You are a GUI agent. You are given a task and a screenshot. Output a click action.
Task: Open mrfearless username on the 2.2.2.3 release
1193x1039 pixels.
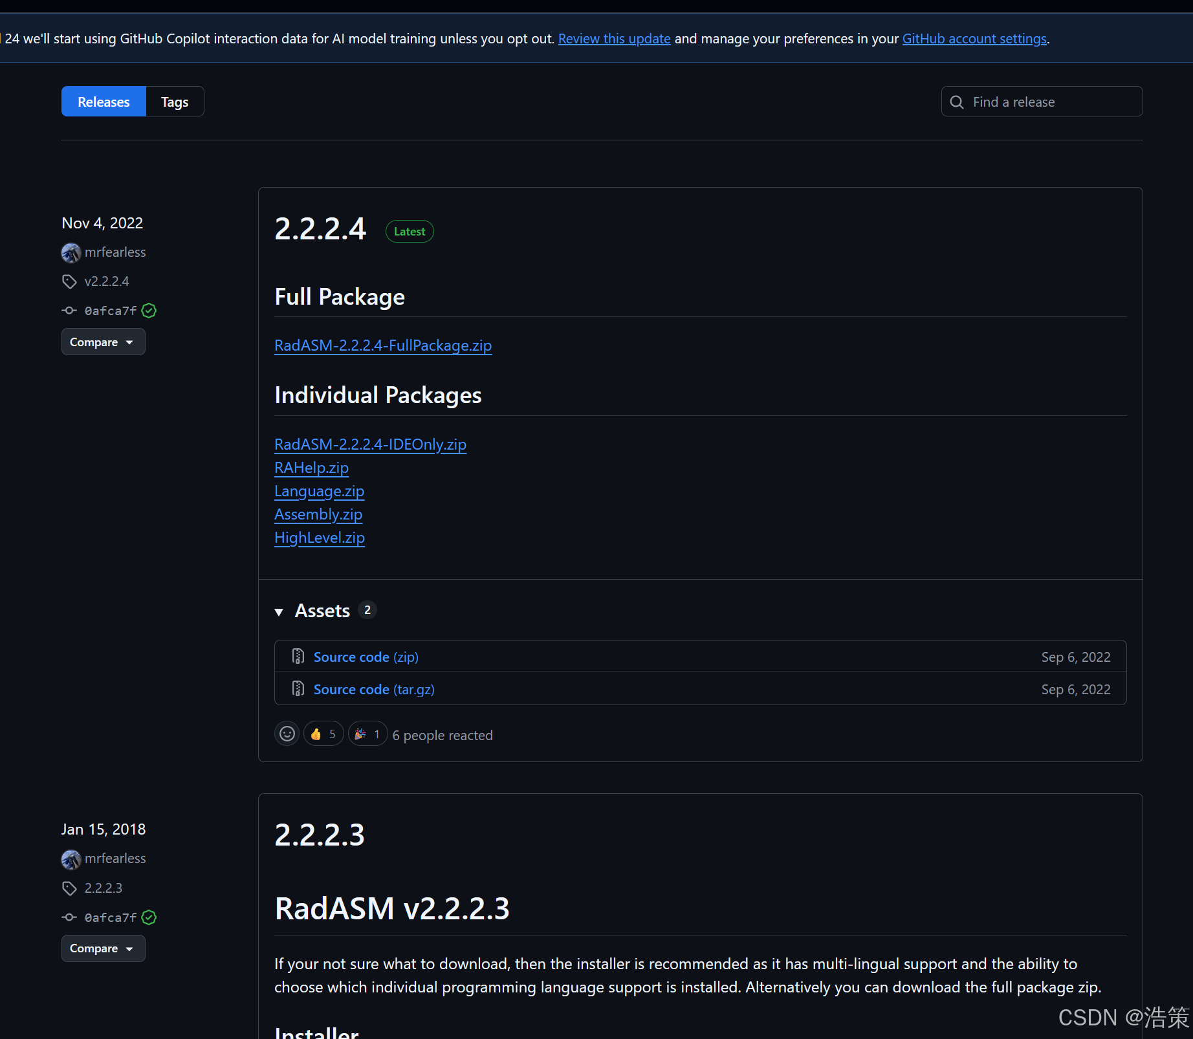(115, 859)
